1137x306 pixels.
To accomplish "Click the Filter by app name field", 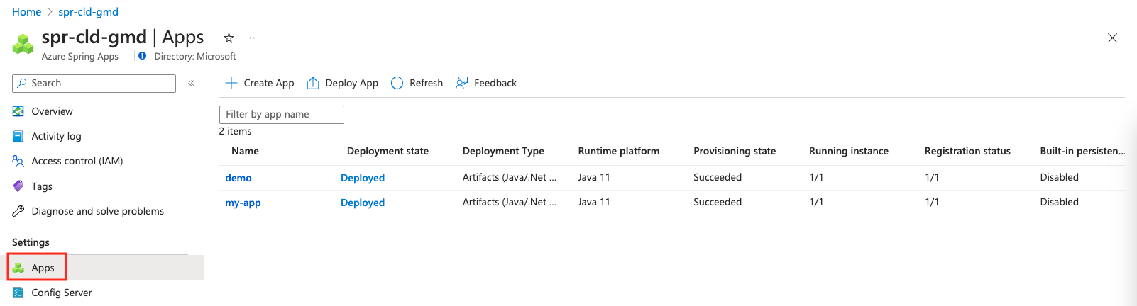I will click(x=282, y=115).
